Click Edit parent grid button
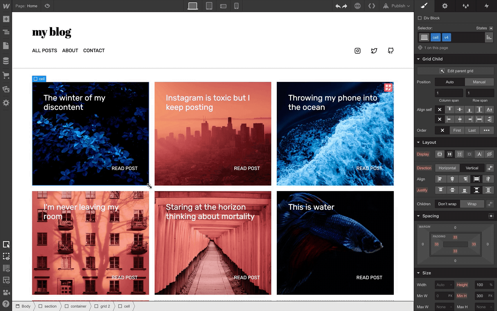 pos(456,71)
